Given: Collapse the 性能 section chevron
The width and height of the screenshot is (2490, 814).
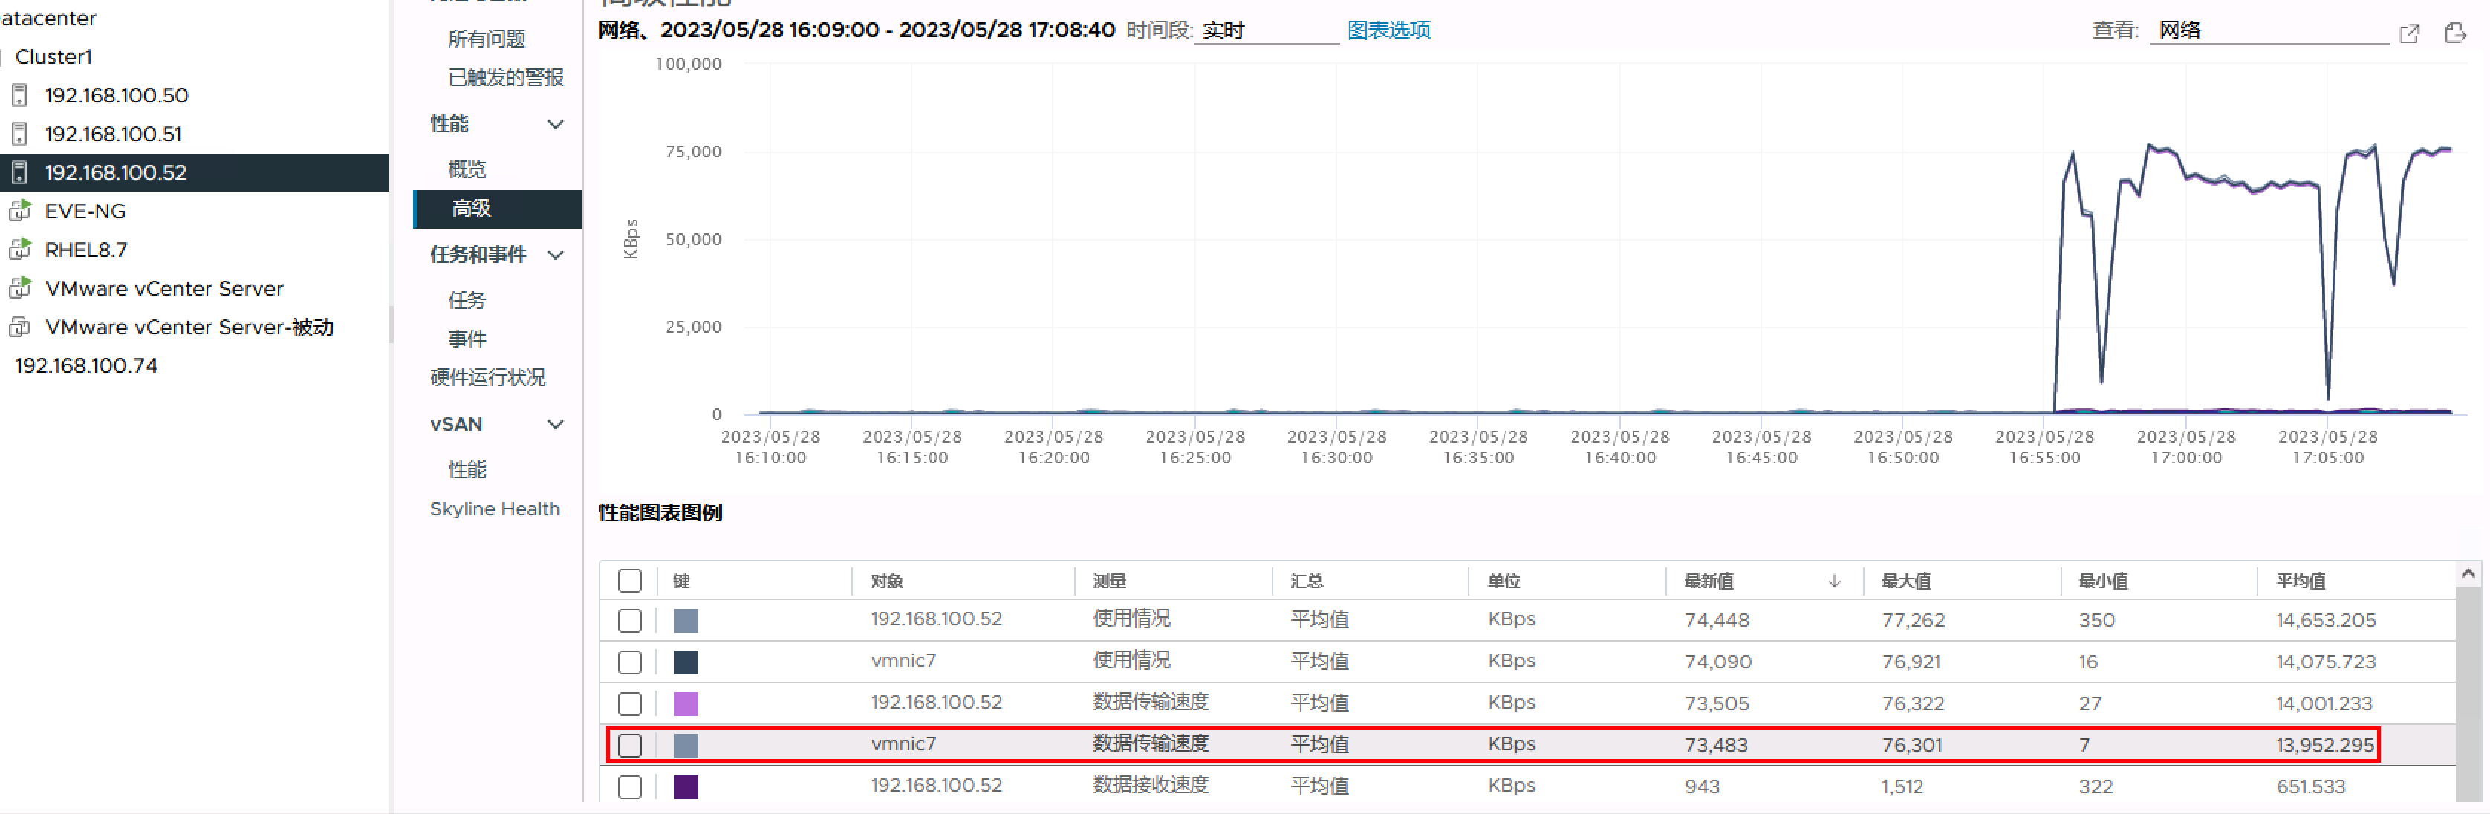Looking at the screenshot, I should (556, 125).
